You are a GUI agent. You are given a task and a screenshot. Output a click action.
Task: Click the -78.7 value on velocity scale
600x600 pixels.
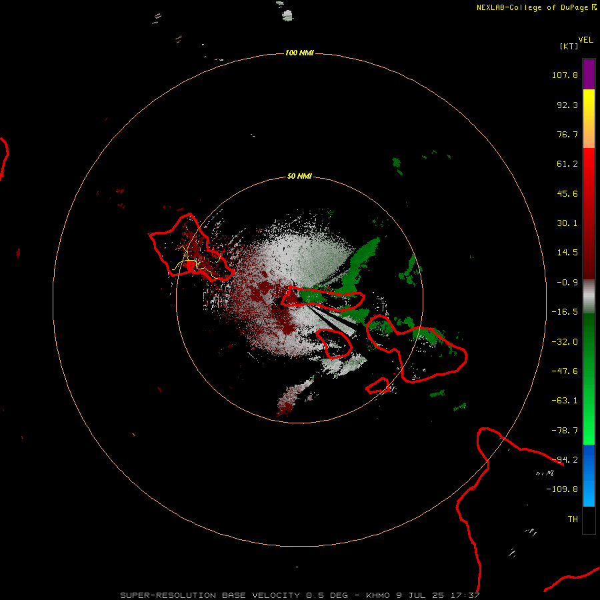click(565, 431)
